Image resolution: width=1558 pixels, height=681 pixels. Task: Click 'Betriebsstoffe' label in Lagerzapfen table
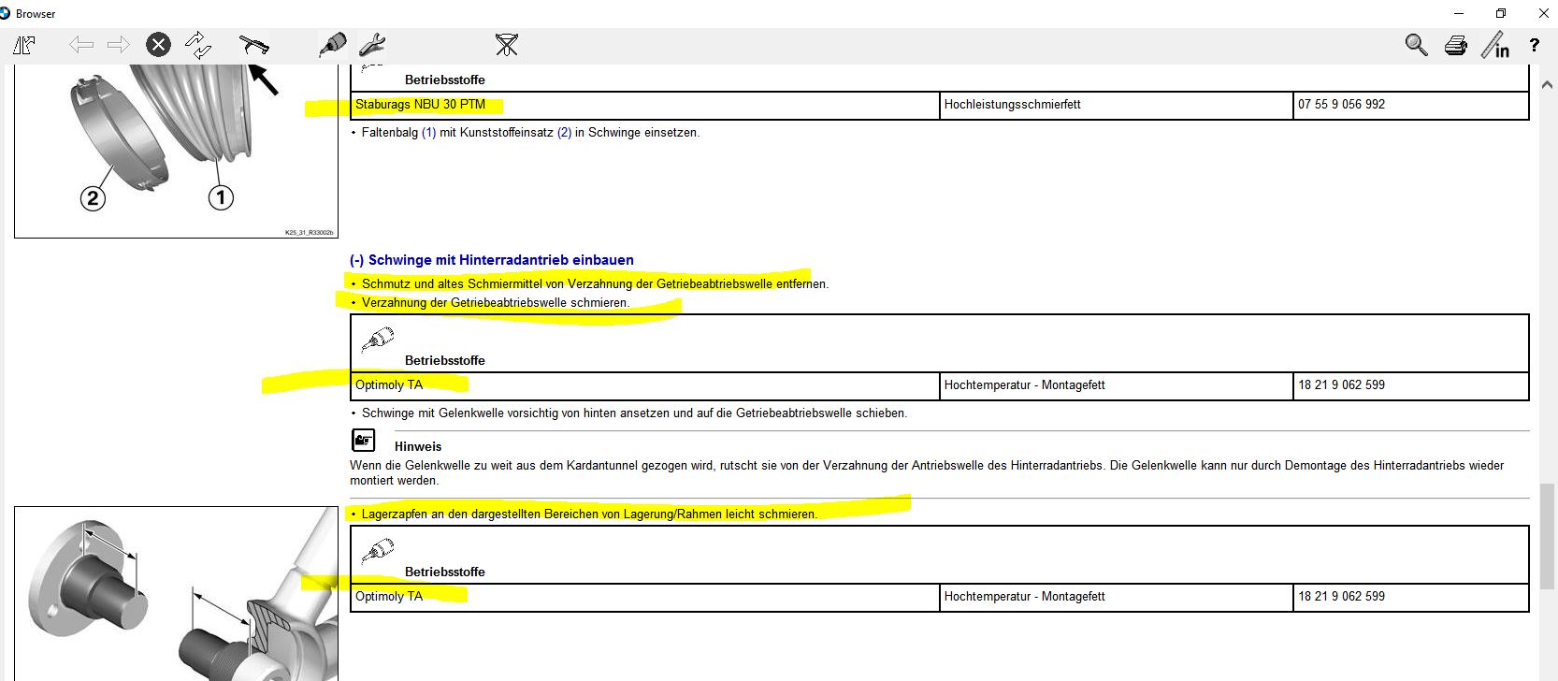445,572
